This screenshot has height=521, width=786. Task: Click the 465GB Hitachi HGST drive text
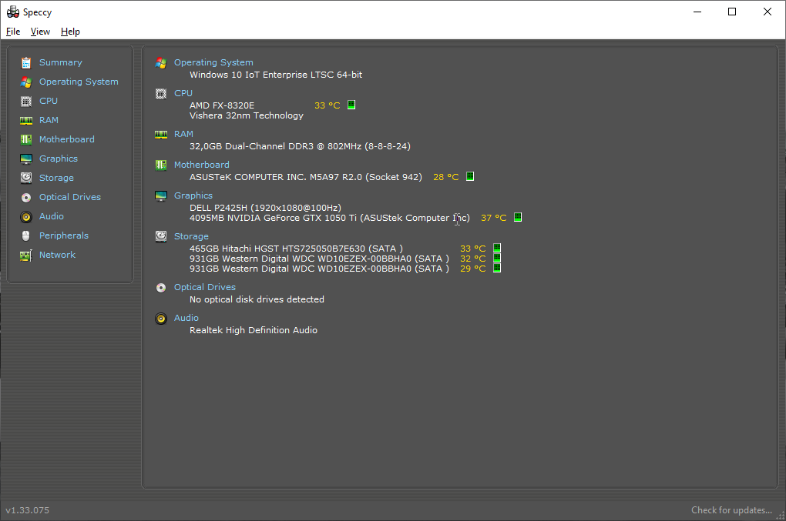pyautogui.click(x=296, y=249)
